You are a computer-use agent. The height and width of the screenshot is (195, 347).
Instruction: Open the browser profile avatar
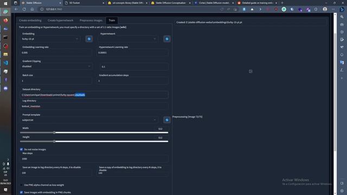pyautogui.click(x=325, y=9)
